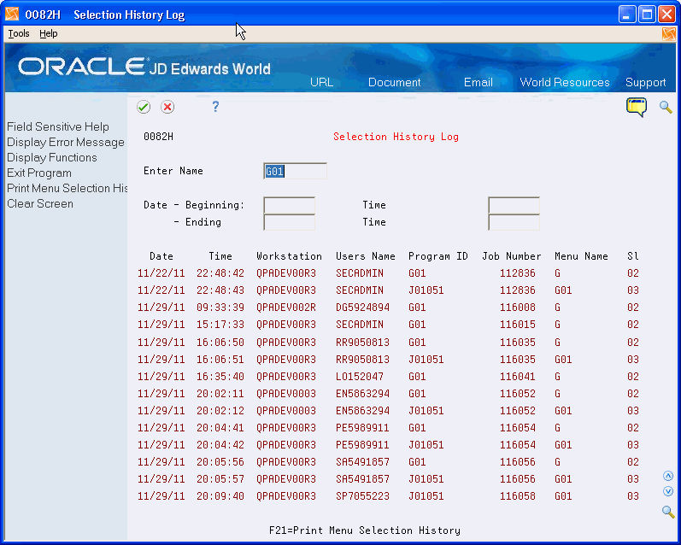Click the Date Beginning input field
Screen dimensions: 681x545
point(290,205)
